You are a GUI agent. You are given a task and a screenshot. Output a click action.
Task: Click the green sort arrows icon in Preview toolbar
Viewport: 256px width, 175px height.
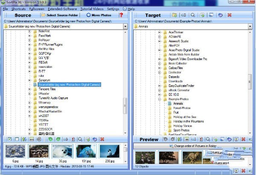(180, 139)
